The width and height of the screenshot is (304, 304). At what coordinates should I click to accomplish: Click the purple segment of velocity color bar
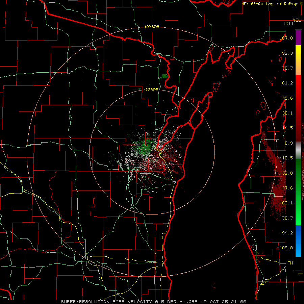tap(298, 37)
